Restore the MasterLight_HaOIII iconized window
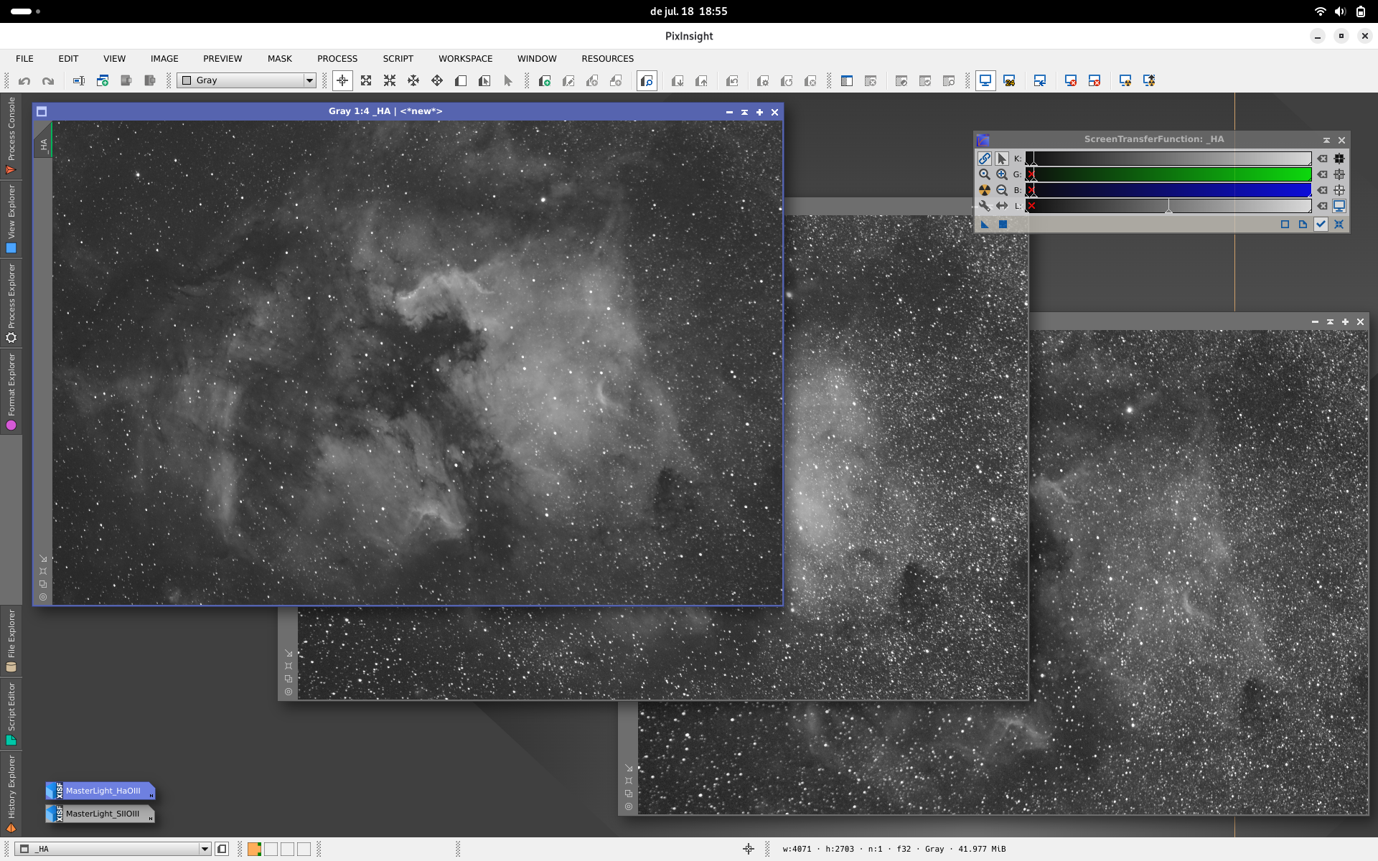Image resolution: width=1378 pixels, height=861 pixels. pyautogui.click(x=100, y=791)
